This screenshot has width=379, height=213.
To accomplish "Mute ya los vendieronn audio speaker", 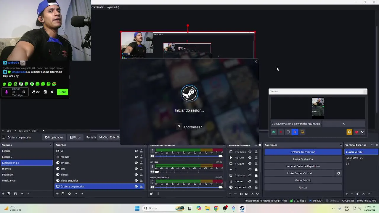I will click(x=152, y=187).
